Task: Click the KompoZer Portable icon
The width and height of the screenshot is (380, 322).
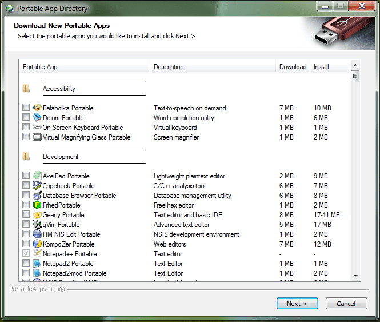Action: coord(37,244)
